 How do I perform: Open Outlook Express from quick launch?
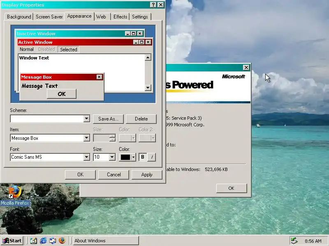(x=53, y=241)
